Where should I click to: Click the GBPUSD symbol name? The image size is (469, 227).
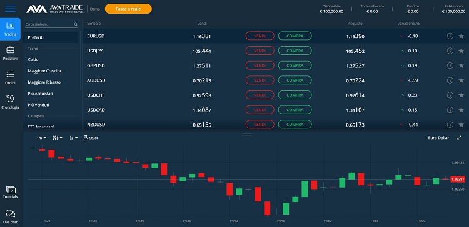point(96,65)
